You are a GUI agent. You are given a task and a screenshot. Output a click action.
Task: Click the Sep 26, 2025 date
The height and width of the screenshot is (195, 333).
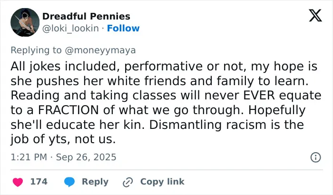(86, 157)
